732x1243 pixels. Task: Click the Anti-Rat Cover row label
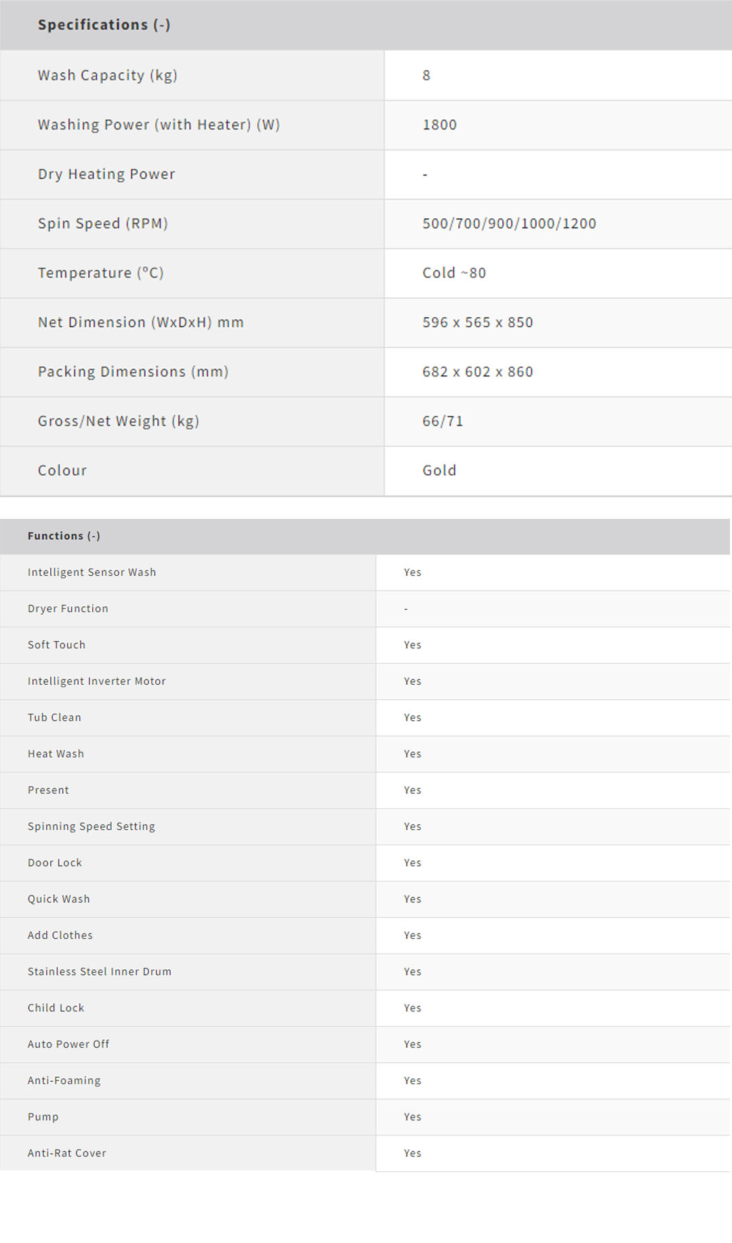66,1153
